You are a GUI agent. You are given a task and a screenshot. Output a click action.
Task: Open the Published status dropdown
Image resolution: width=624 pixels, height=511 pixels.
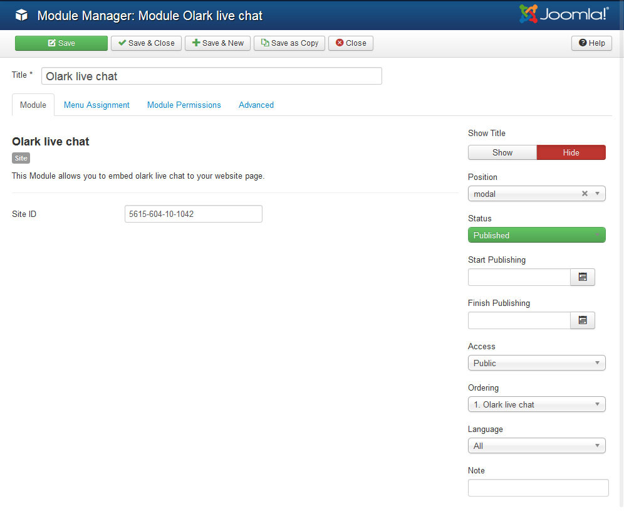[537, 235]
